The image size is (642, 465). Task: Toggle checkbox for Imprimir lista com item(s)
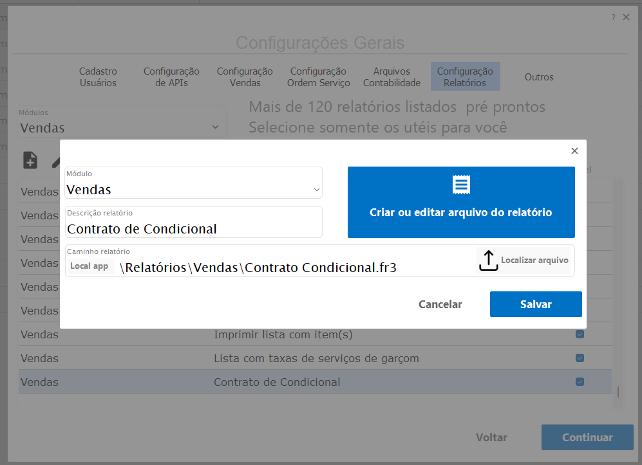pyautogui.click(x=580, y=334)
